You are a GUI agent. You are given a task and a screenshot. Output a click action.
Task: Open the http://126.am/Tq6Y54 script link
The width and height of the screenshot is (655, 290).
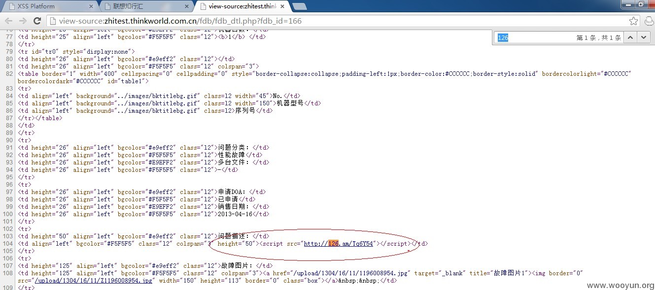tap(339, 244)
